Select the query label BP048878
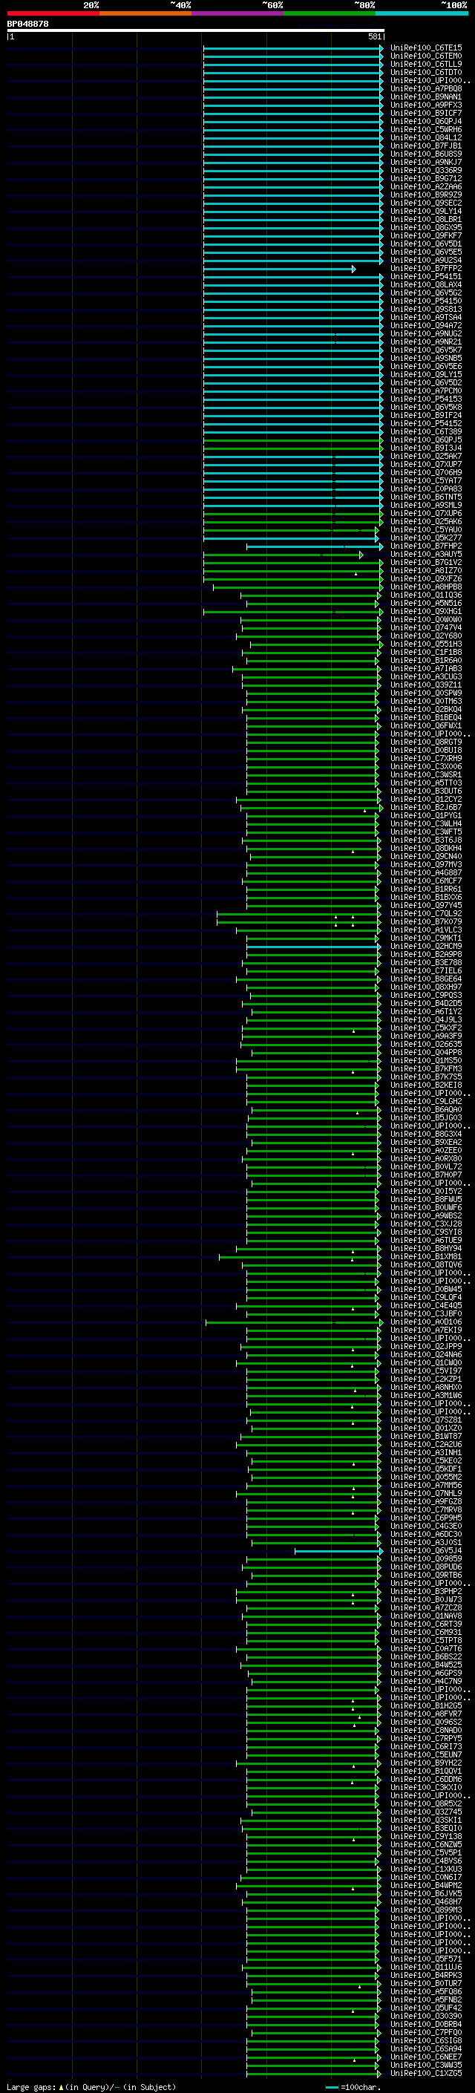This screenshot has width=475, height=2093. (x=27, y=25)
